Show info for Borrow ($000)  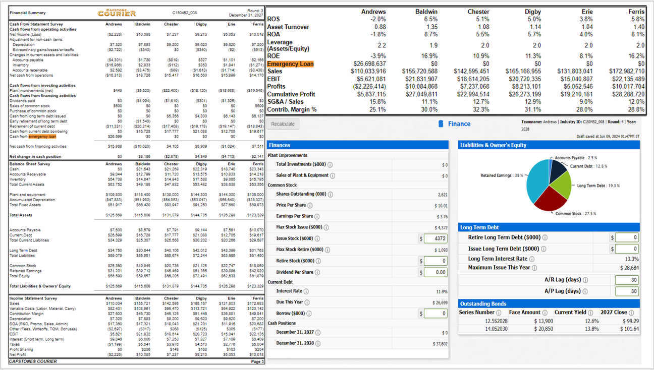click(309, 313)
